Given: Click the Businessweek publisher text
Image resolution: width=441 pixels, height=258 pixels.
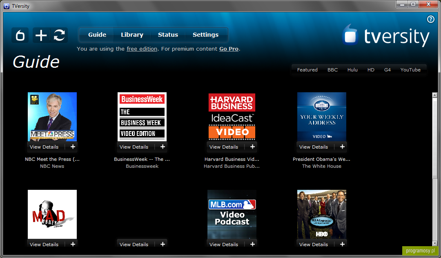Looking at the screenshot, I should click(142, 166).
